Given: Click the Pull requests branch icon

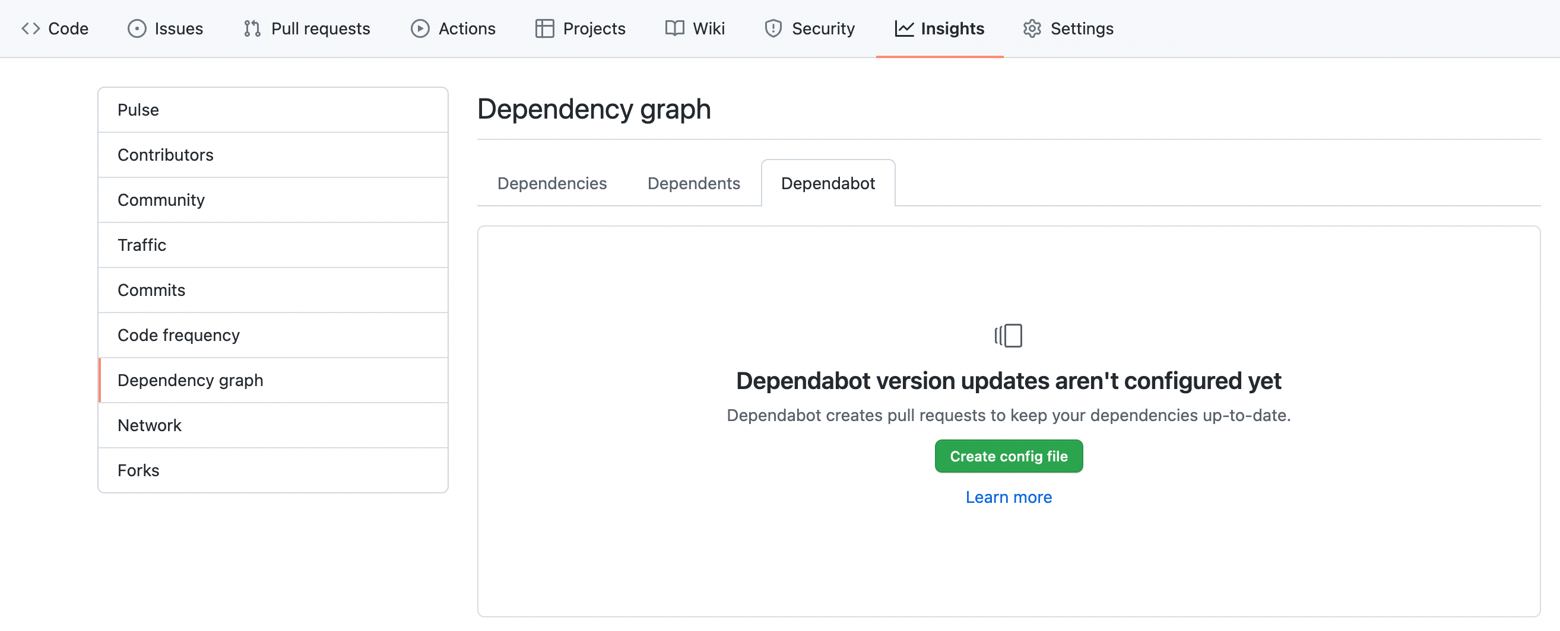Looking at the screenshot, I should pos(252,28).
